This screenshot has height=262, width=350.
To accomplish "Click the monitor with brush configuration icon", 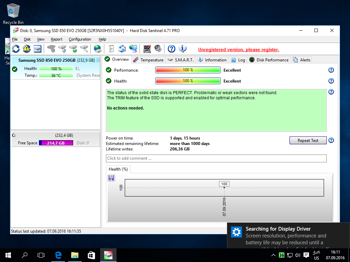I will coord(147,49).
